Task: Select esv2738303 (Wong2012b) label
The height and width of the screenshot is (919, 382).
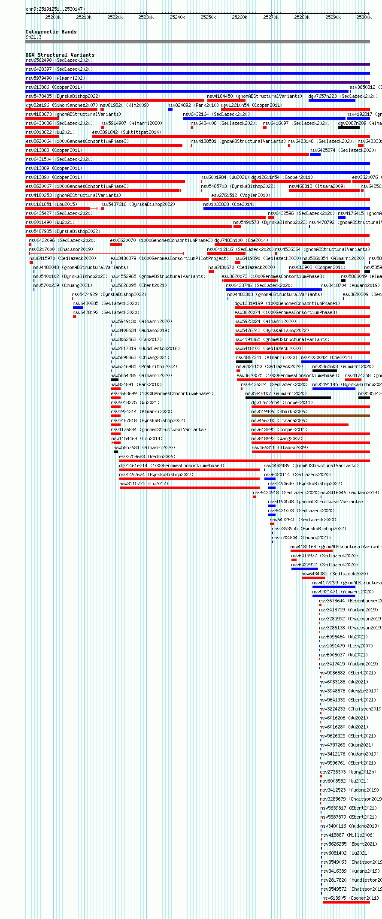Action: (348, 772)
